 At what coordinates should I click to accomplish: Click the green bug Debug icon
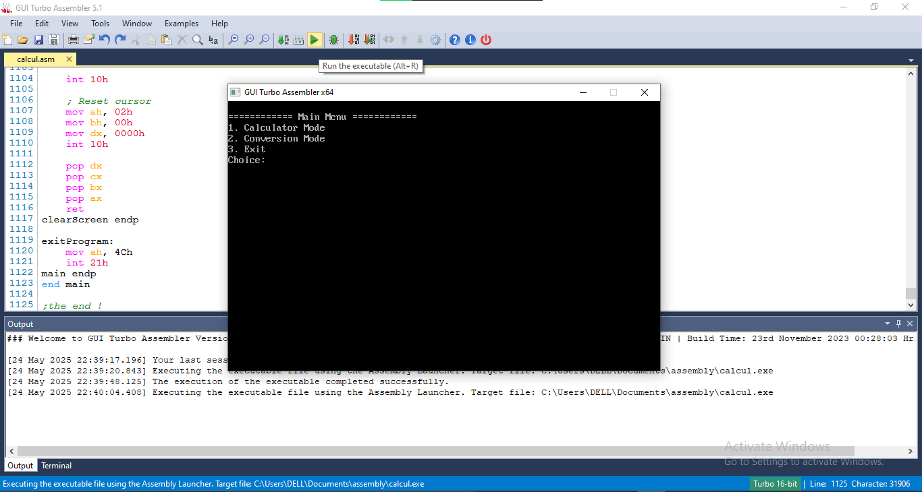333,40
